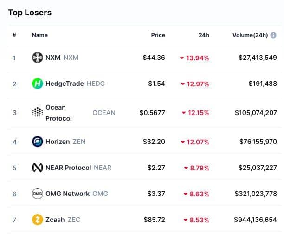
Task: Click the Ocean Protocol dotted logo
Action: 38,112
